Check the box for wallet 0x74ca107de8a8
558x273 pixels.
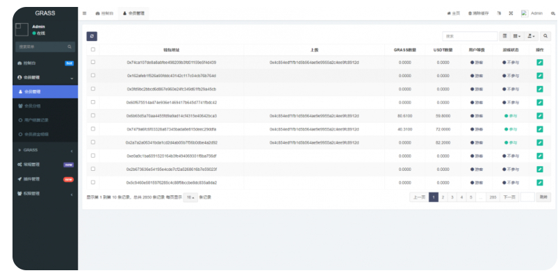[93, 62]
